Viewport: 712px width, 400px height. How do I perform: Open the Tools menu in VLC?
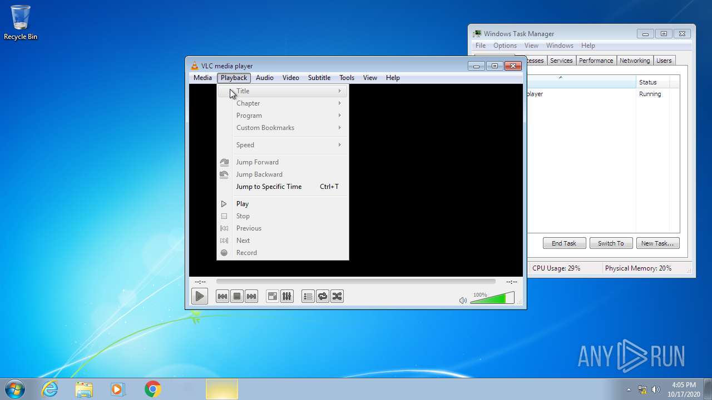pyautogui.click(x=347, y=78)
